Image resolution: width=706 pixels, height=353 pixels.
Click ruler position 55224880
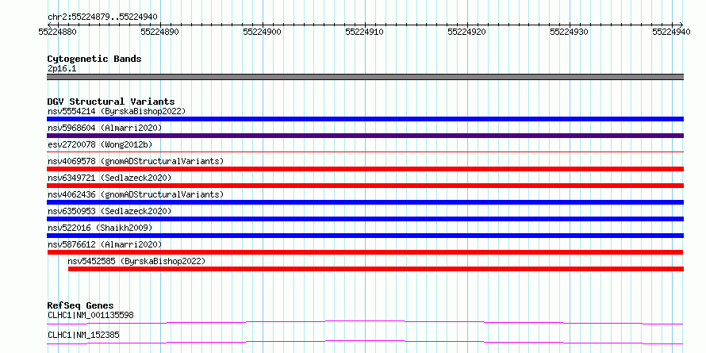57,32
